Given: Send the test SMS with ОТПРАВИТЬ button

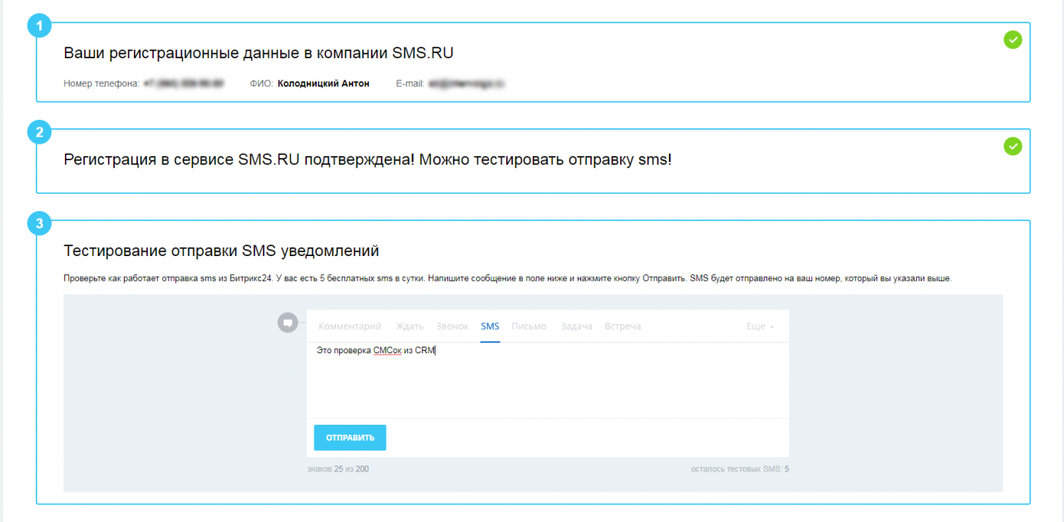Looking at the screenshot, I should click(350, 437).
